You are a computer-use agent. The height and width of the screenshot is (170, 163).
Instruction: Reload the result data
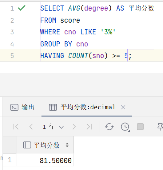(109, 127)
